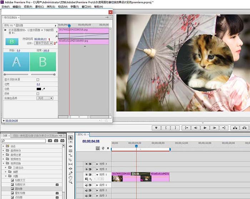Select the Razor tool in tools panel
The height and width of the screenshot is (199, 250).
70,160
